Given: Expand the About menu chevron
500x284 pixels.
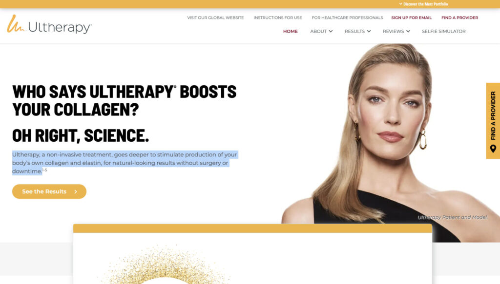Looking at the screenshot, I should coord(331,31).
